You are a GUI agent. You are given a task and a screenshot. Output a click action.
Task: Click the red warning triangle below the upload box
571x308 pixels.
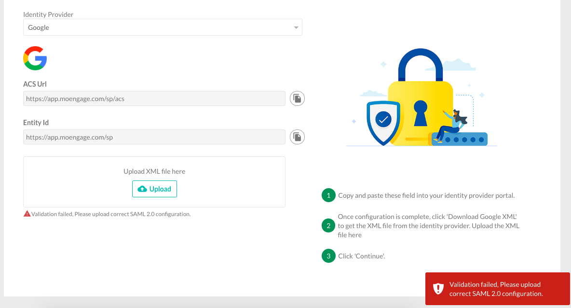point(27,214)
